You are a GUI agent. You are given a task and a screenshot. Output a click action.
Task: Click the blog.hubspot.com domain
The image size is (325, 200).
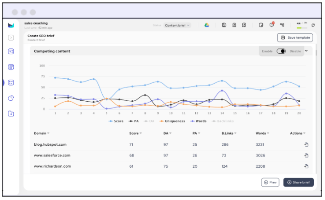coord(50,145)
